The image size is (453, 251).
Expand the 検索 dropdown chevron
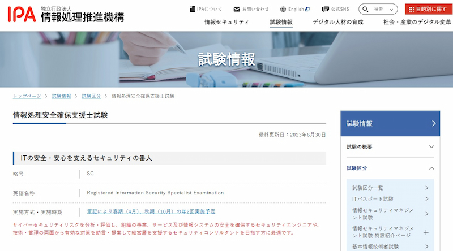click(391, 10)
